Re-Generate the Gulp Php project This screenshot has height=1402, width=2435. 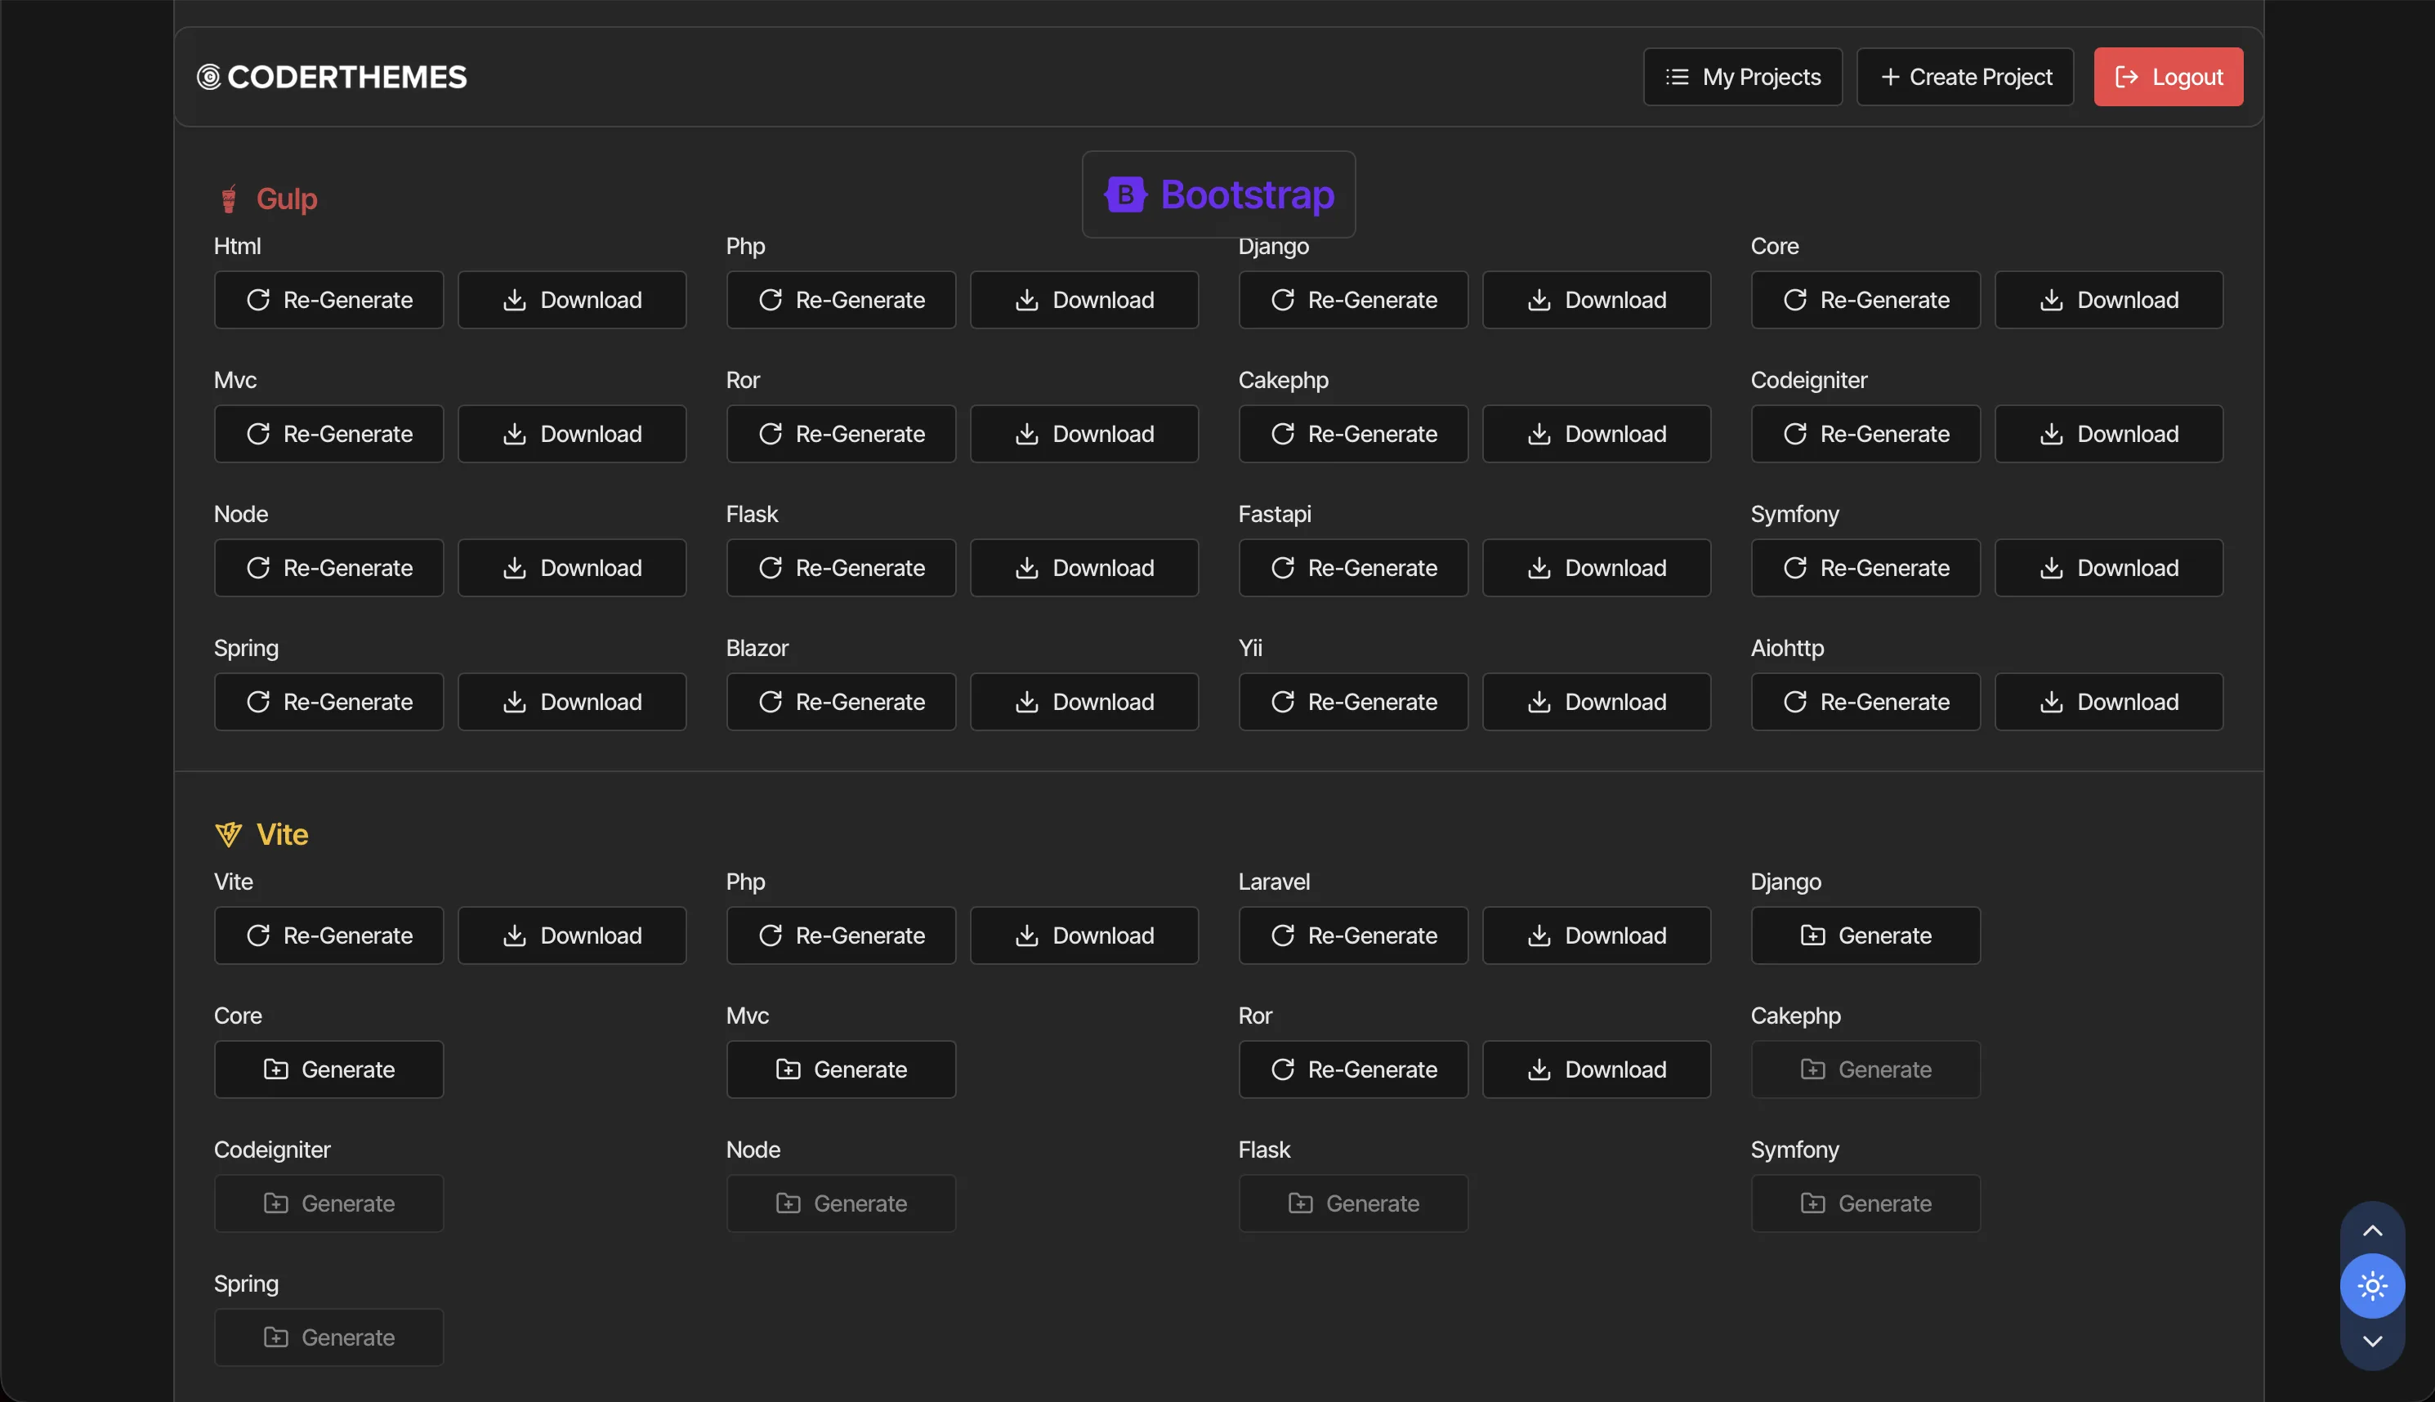841,300
